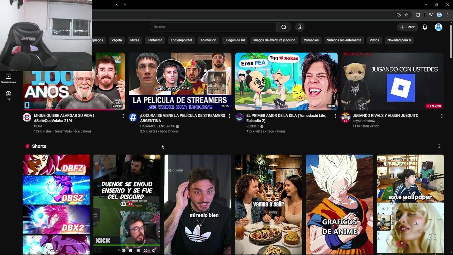Bookmark this page with star icon

click(x=406, y=15)
